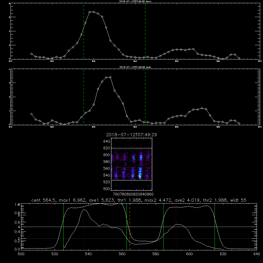Click the 'cent 564.5' value in the stats line
Screen dimensions: 263x263
[44, 200]
